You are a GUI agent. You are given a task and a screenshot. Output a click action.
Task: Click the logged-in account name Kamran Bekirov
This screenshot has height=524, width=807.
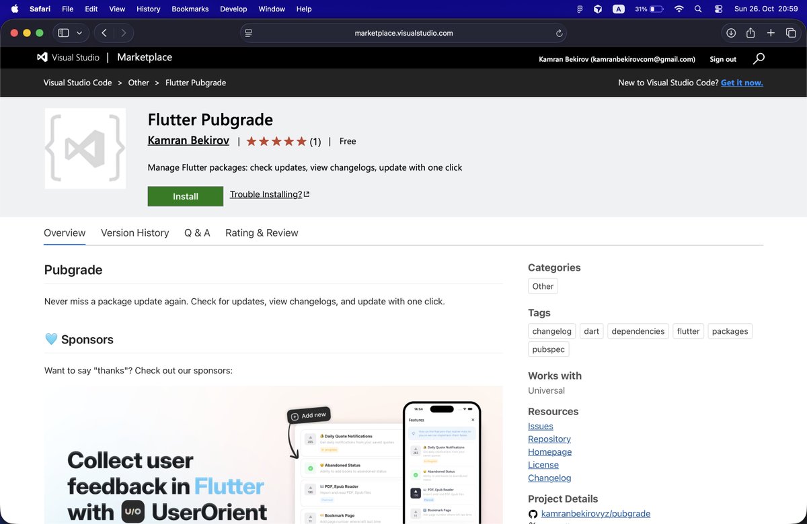[617, 59]
